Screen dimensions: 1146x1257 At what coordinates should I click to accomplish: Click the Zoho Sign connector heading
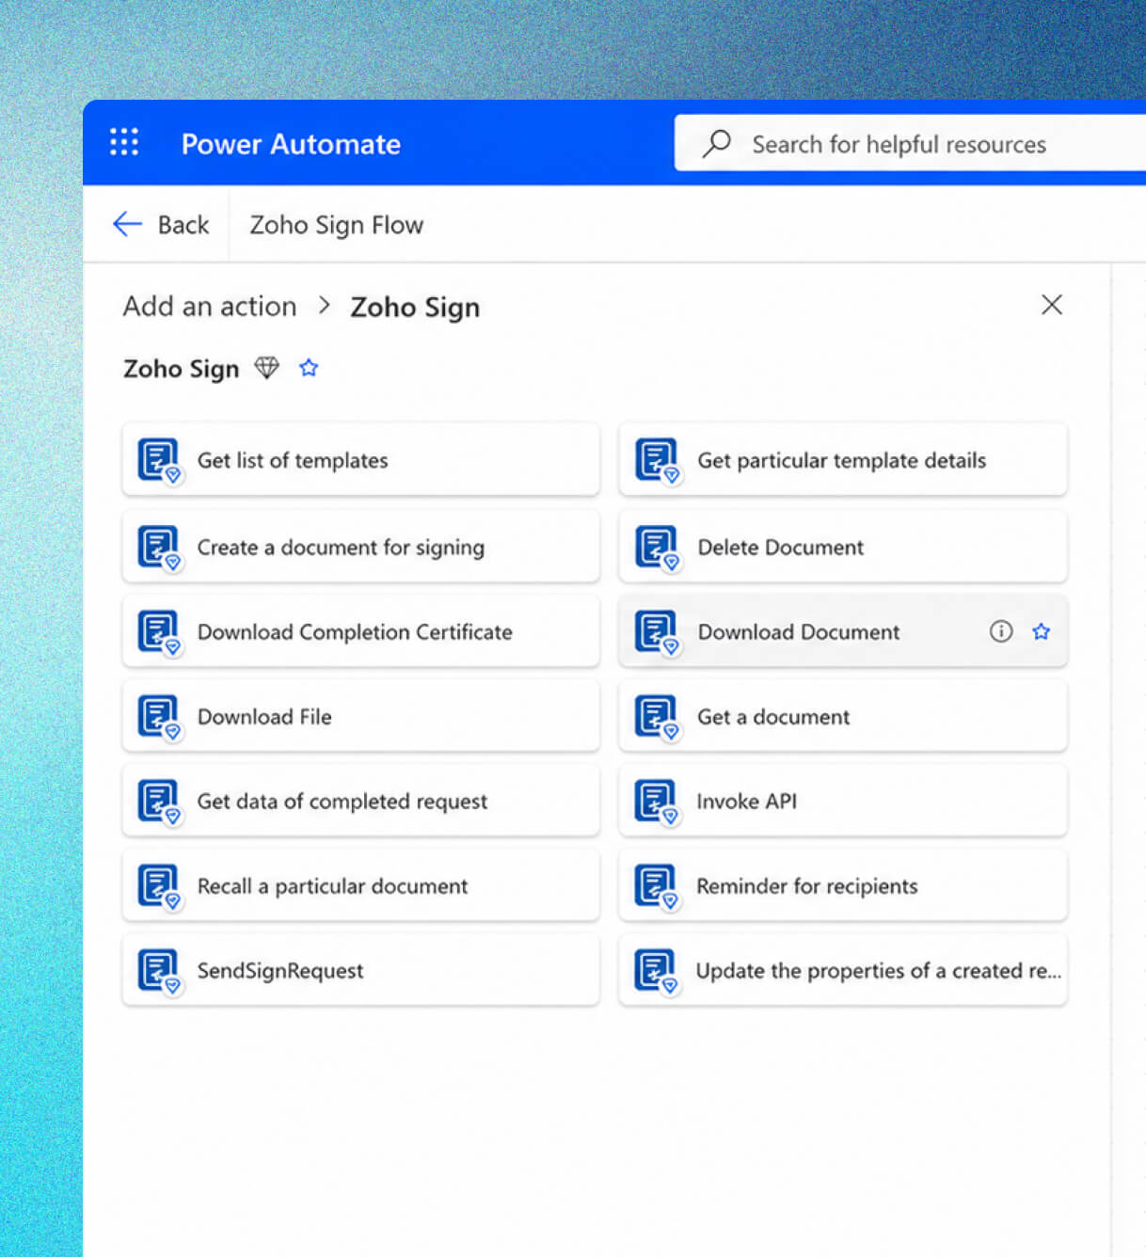pyautogui.click(x=181, y=369)
